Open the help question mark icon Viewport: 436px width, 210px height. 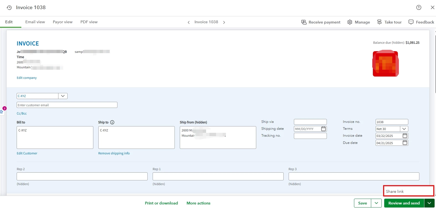point(419,7)
